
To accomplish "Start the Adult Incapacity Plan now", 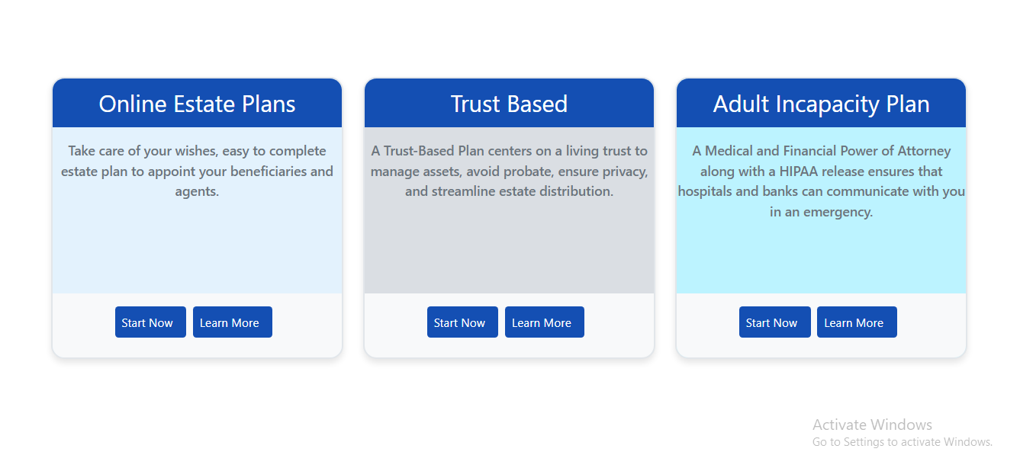I will [x=774, y=322].
